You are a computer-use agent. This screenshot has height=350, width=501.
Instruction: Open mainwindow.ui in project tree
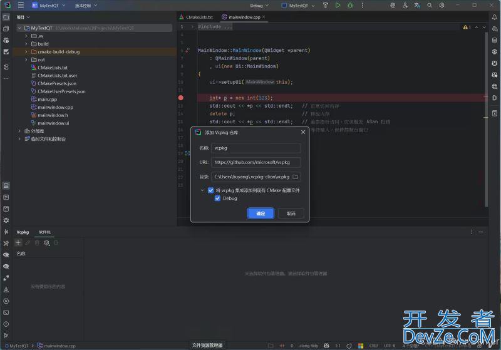coord(53,123)
